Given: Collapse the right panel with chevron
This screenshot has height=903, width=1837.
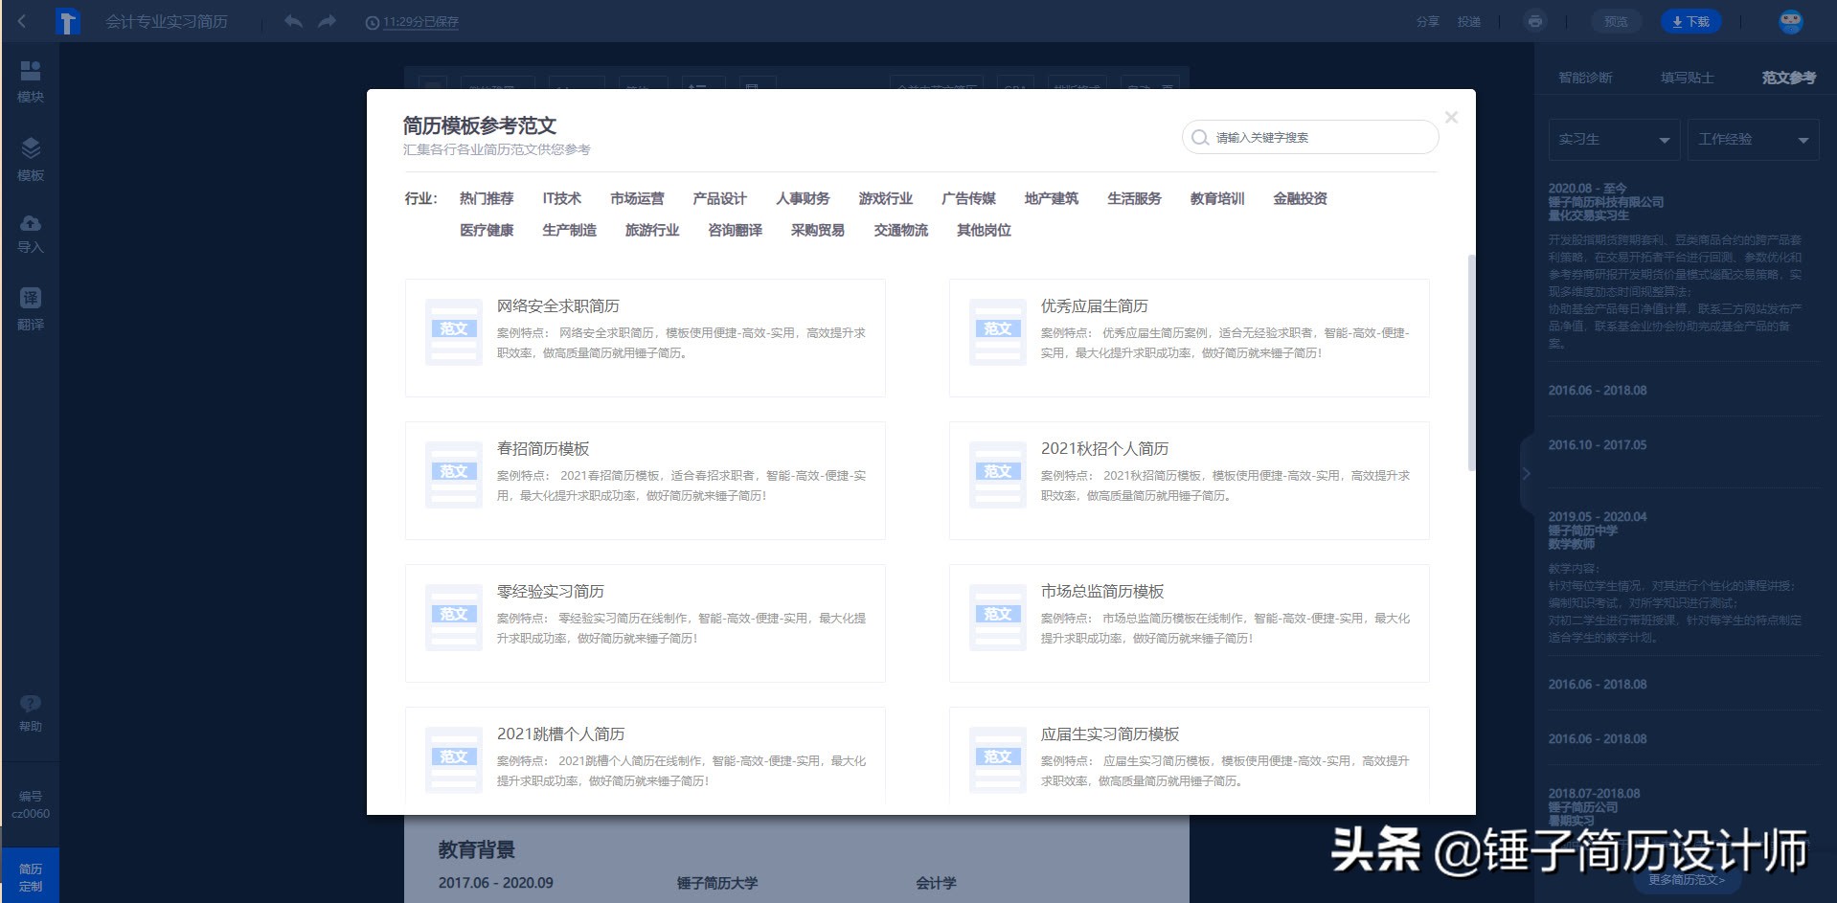Looking at the screenshot, I should 1527,473.
